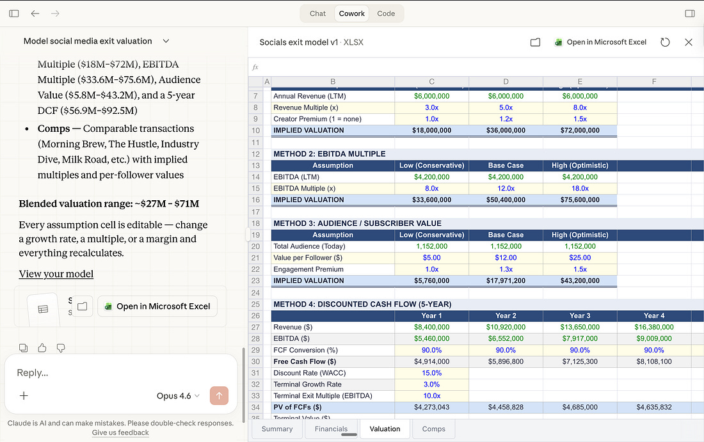
Task: Send message with the arrow button
Action: tap(219, 396)
